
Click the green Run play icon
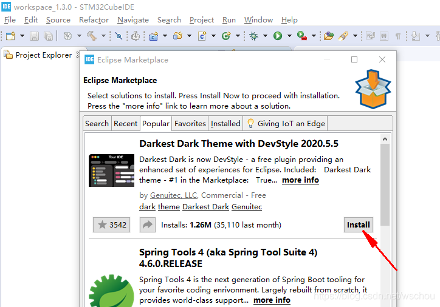(278, 36)
